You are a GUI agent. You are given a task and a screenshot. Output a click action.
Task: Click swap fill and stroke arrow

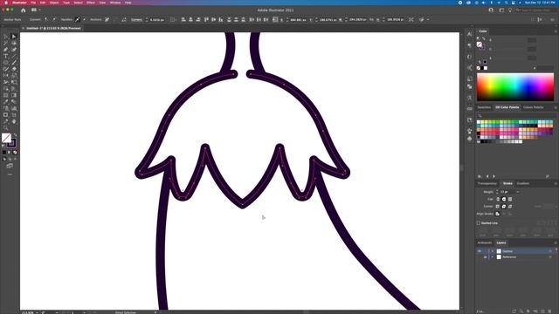[x=15, y=135]
